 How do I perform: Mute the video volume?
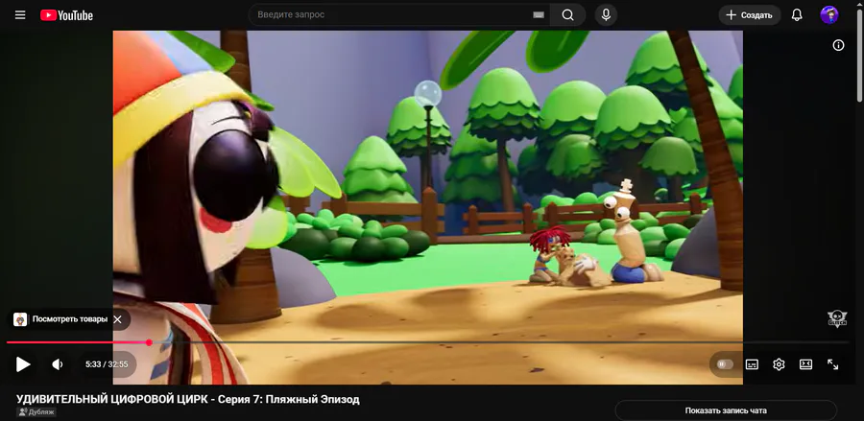(58, 364)
